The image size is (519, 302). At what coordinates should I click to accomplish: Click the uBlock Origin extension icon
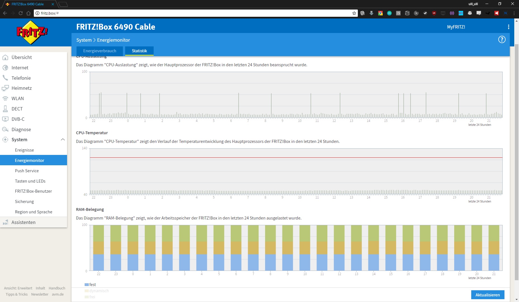pyautogui.click(x=434, y=13)
